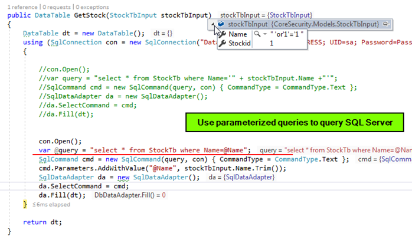The height and width of the screenshot is (239, 412).
Task: Click the 'cmd = {SqlComm' inline value
Action: [x=385, y=159]
